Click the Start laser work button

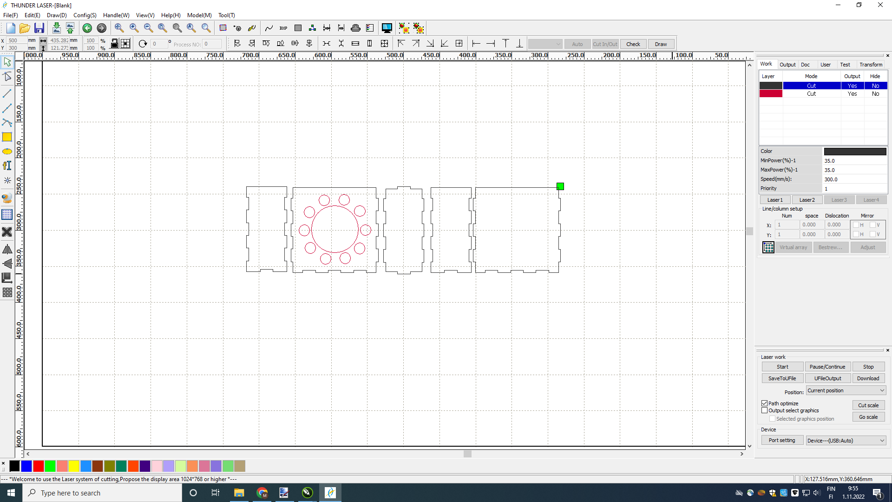point(782,367)
